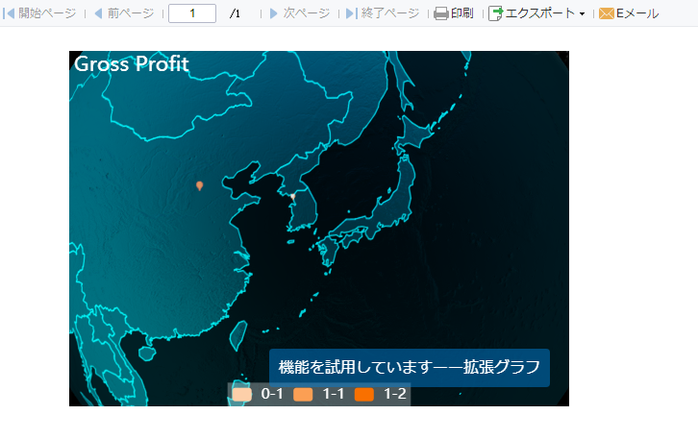Toggle the 1-1 legend color swatch
Screen dimensions: 698x439
point(303,395)
